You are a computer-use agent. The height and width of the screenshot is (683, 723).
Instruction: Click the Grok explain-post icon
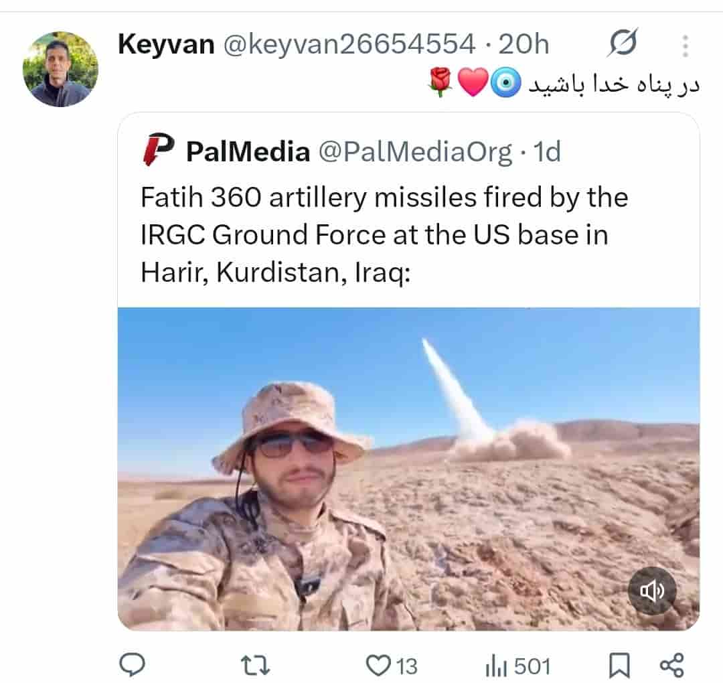623,44
